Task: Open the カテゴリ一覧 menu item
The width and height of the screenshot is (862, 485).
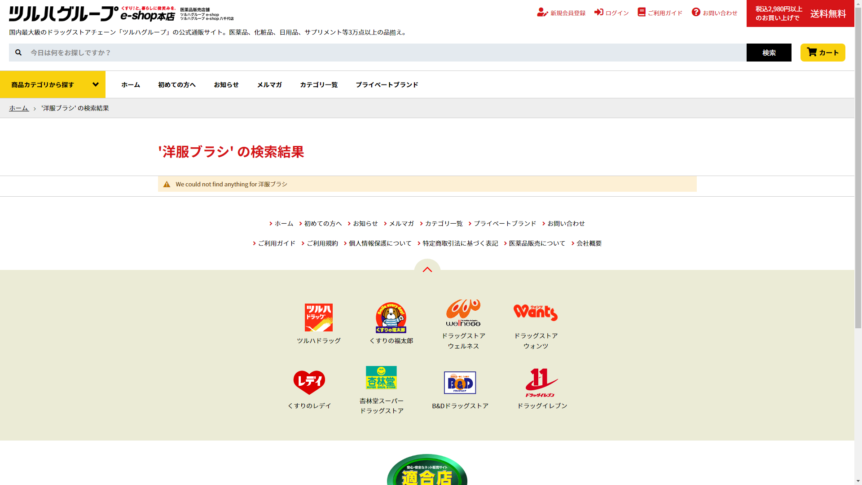Action: [x=319, y=84]
